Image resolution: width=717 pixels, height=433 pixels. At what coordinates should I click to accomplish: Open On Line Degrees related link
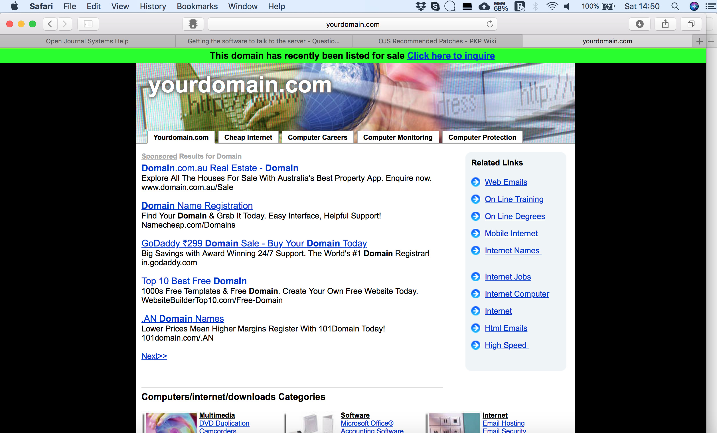[x=515, y=216]
